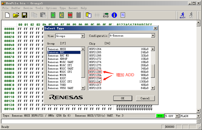Click the Open folder icon
Image resolution: width=202 pixels, height=130 pixels.
coord(16,15)
